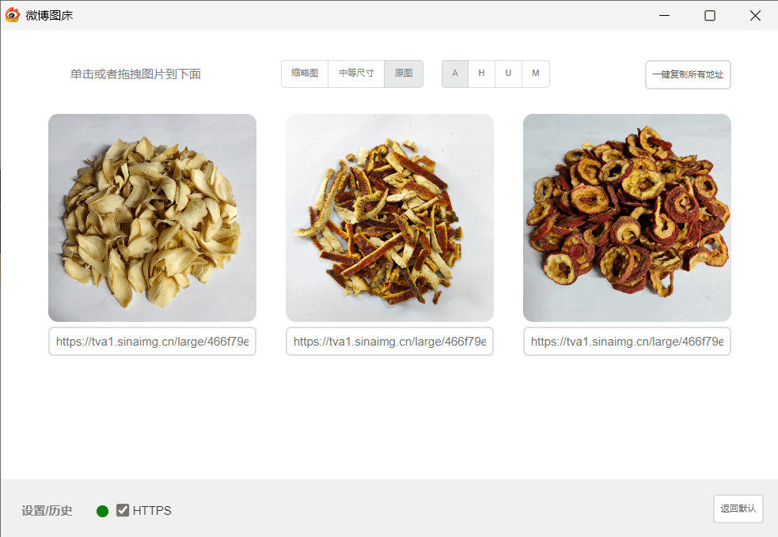Click the green status indicator dot
778x537 pixels.
coord(103,511)
